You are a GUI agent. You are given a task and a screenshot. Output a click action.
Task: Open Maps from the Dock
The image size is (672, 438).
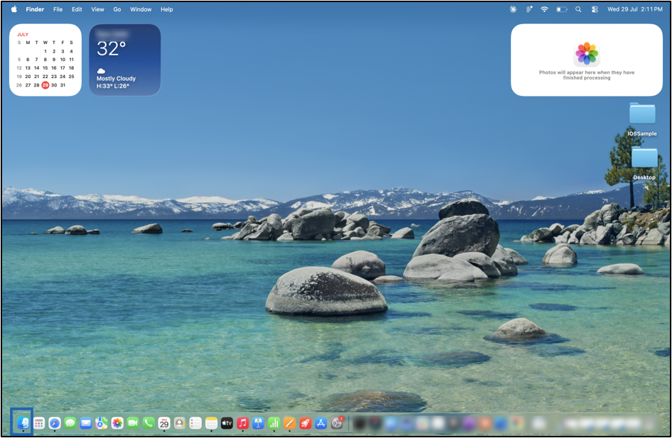coord(102,423)
